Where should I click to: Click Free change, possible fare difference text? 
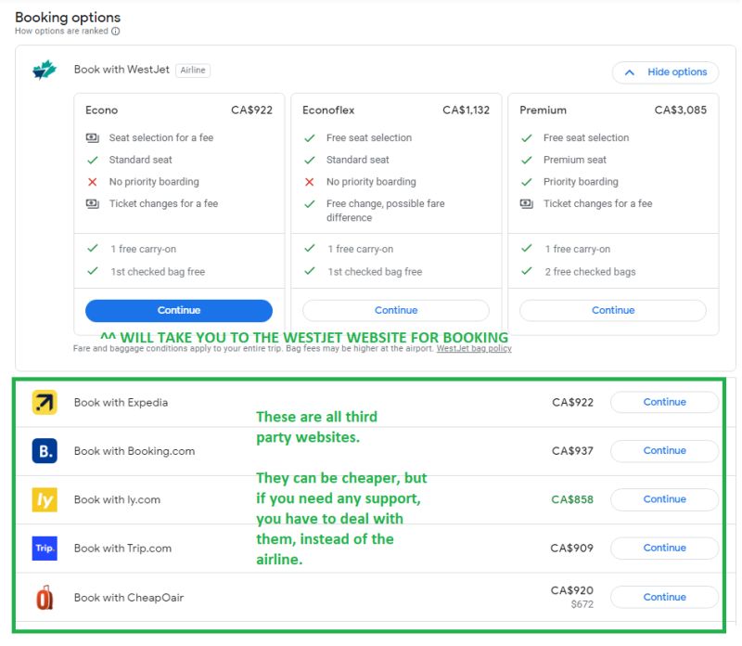[385, 211]
